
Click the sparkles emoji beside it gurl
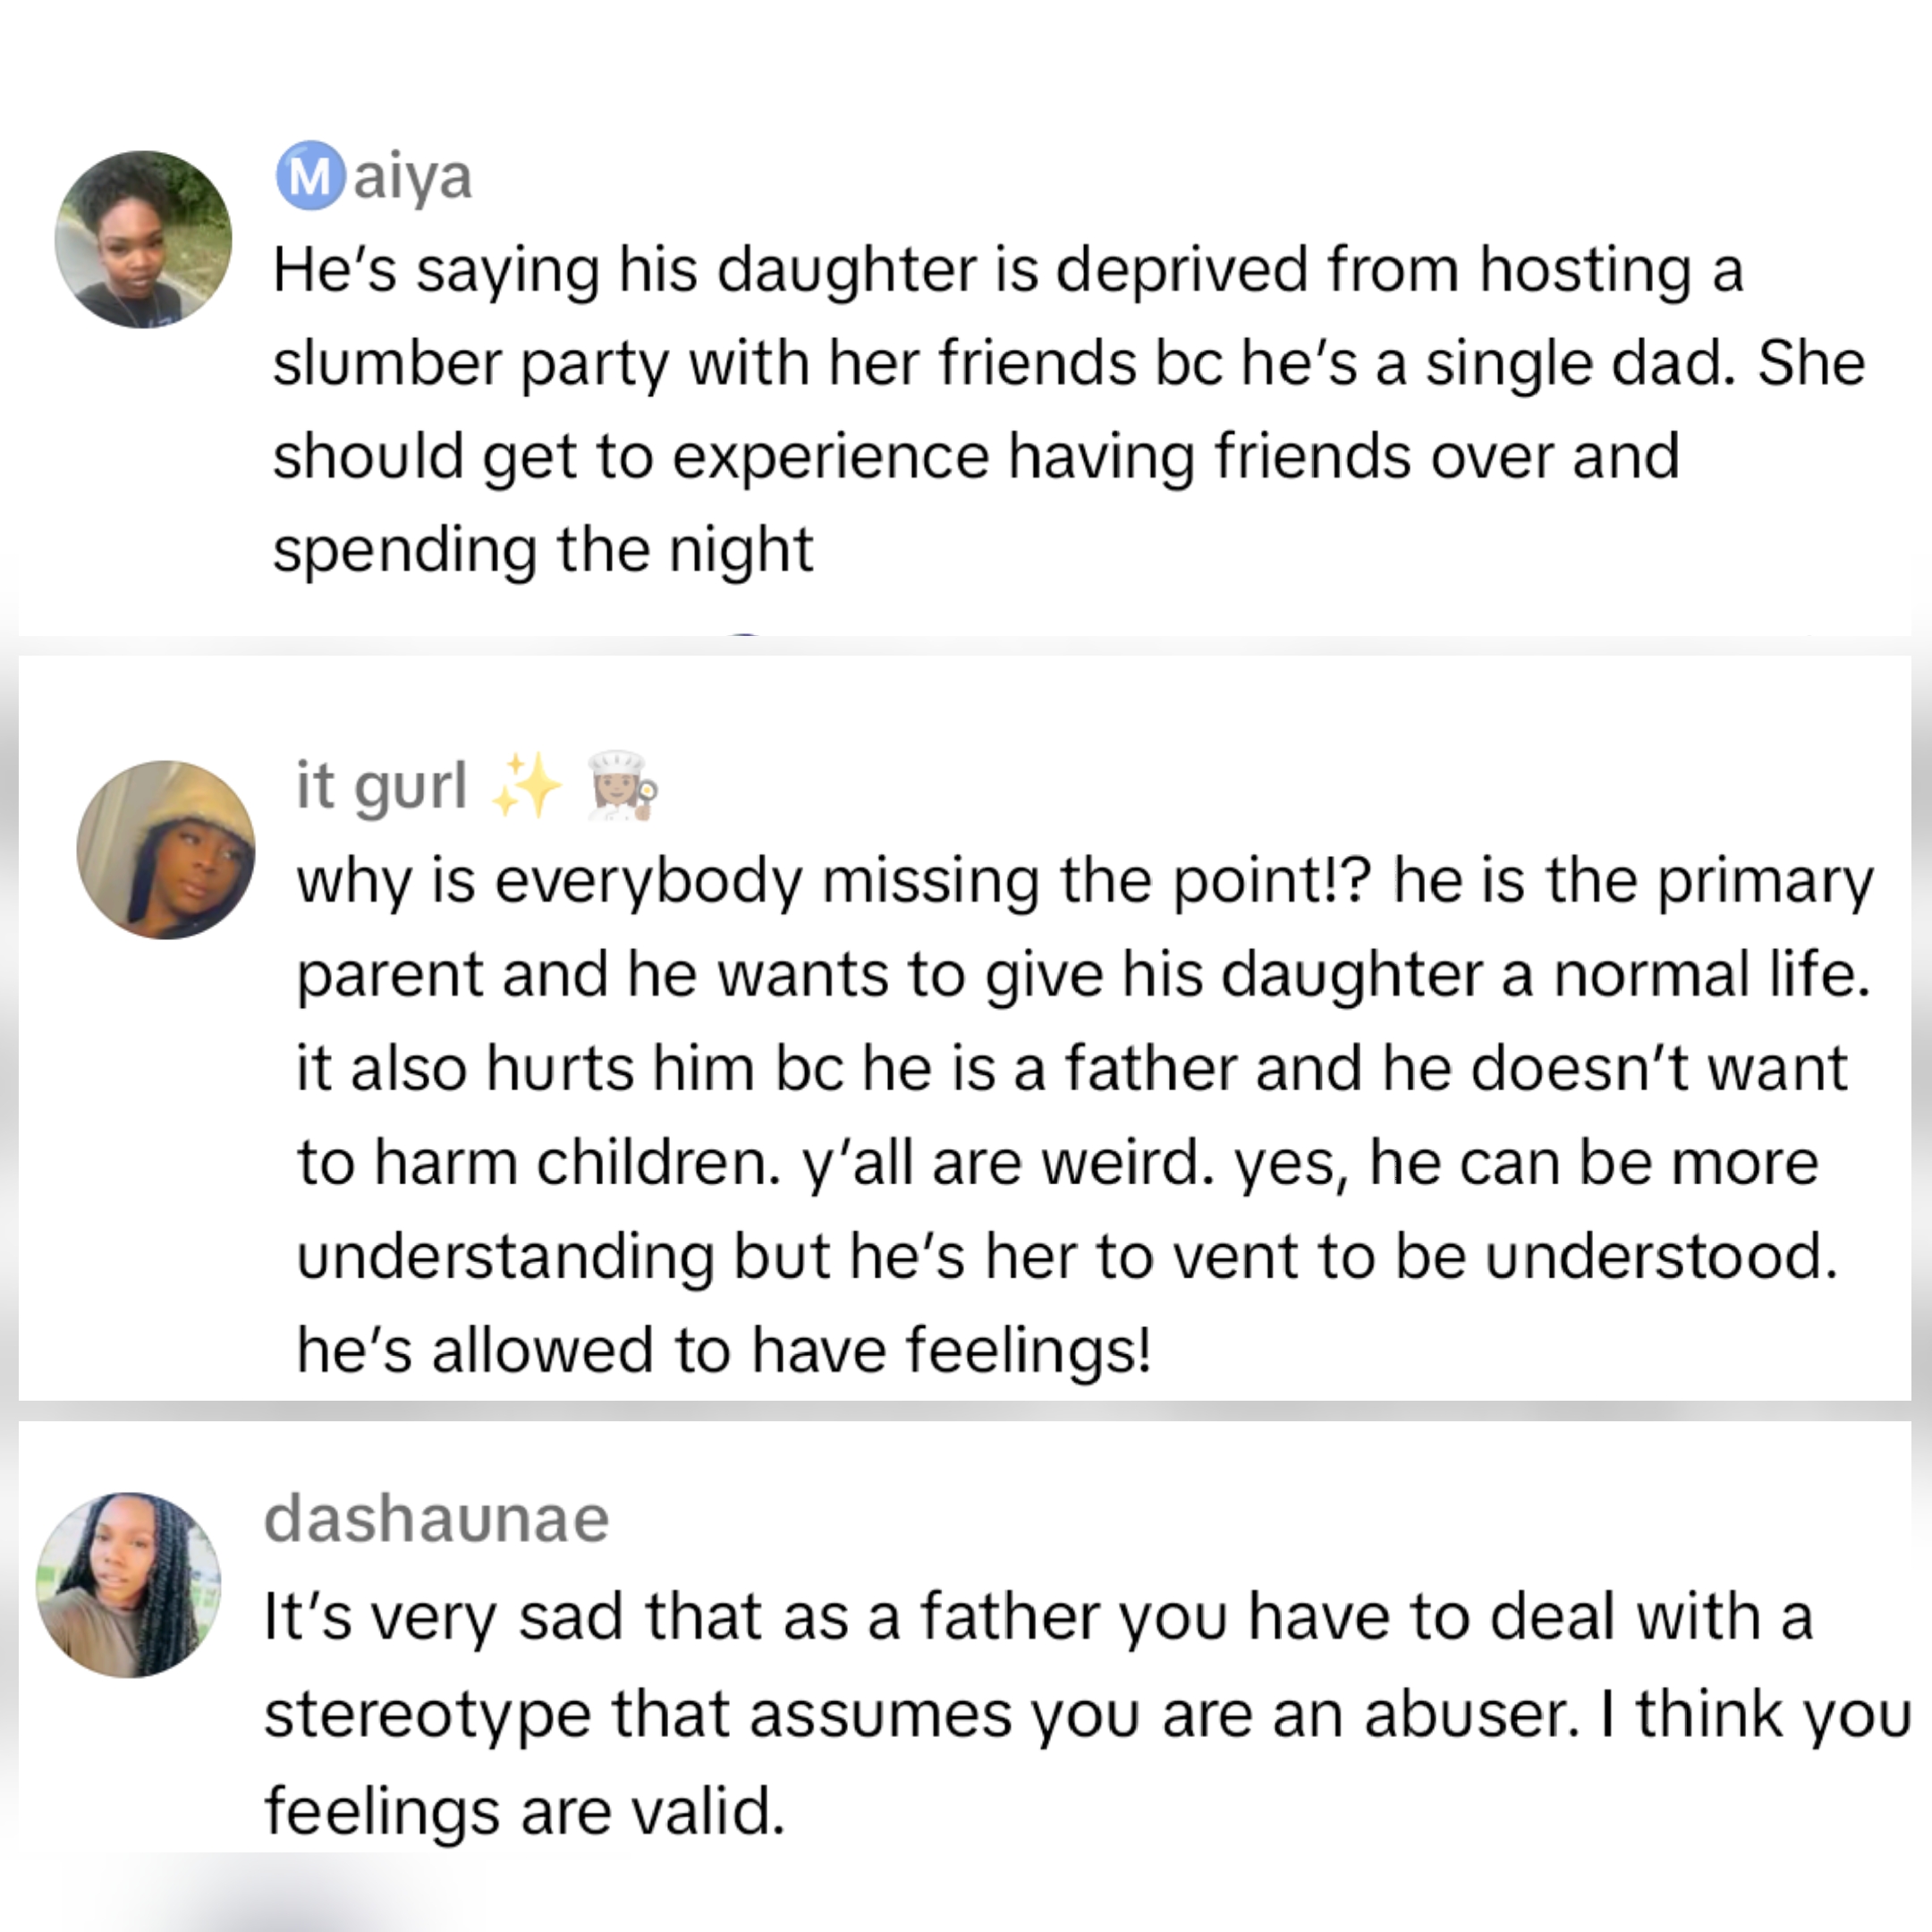(x=527, y=787)
